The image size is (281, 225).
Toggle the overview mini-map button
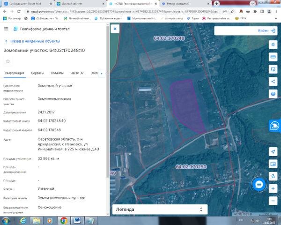(x=273, y=164)
